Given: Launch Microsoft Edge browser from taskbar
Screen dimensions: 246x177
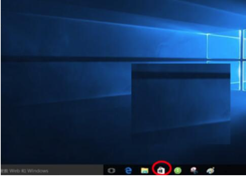Looking at the screenshot, I should (x=128, y=170).
